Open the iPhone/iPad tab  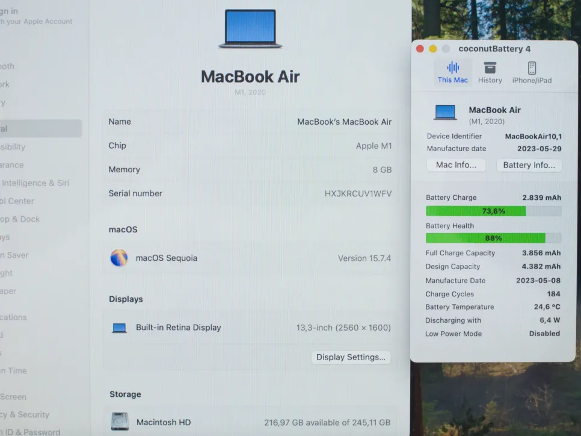tap(532, 72)
